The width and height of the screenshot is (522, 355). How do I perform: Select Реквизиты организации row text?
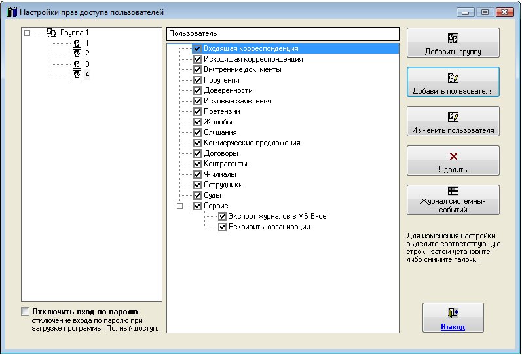click(x=269, y=227)
